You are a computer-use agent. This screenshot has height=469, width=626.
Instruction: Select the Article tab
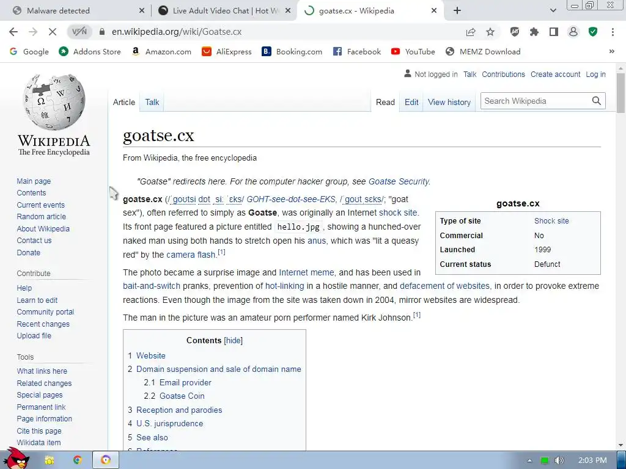(123, 102)
